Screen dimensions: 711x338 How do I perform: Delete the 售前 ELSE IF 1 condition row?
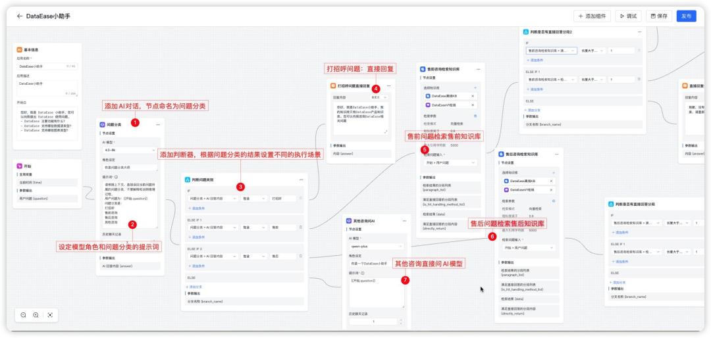coord(301,227)
